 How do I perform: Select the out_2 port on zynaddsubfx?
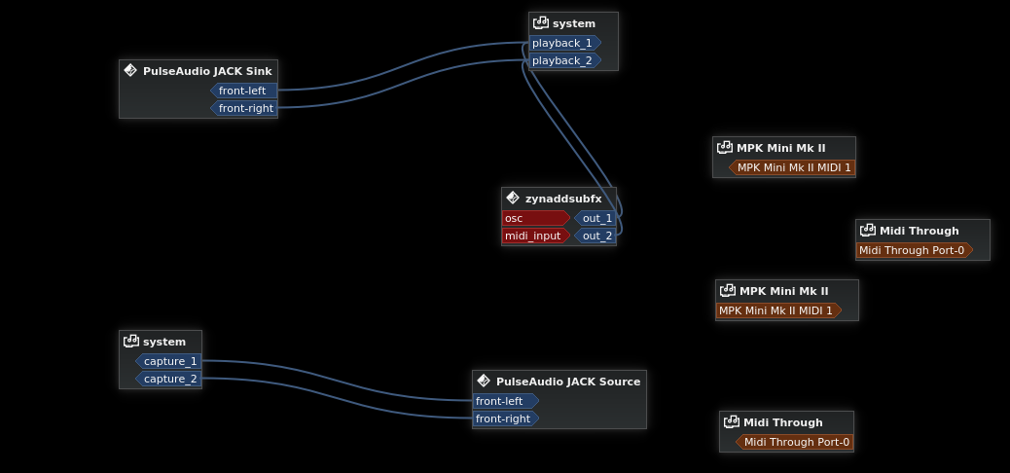pyautogui.click(x=595, y=236)
